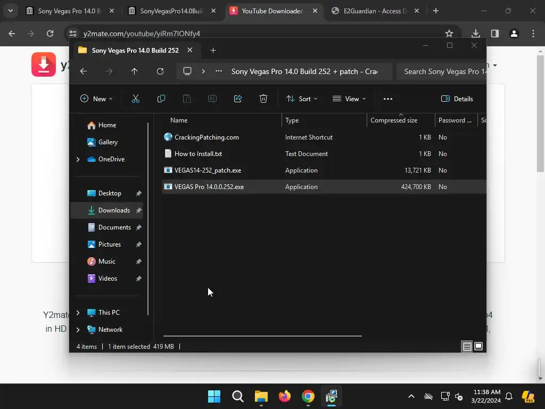Viewport: 545px width, 409px height.
Task: Sort by Compressed size column header
Action: (401, 120)
